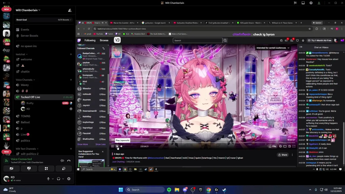345x194 pixels.
Task: Open the Following tab on Twitch
Action: [x=90, y=40]
